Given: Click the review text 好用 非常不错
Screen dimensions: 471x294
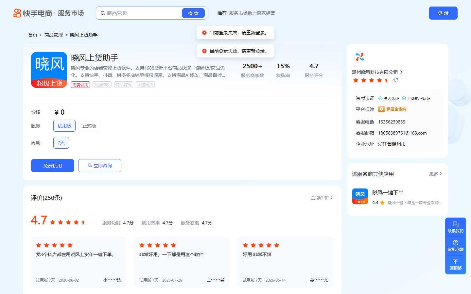Looking at the screenshot, I should (x=257, y=254).
